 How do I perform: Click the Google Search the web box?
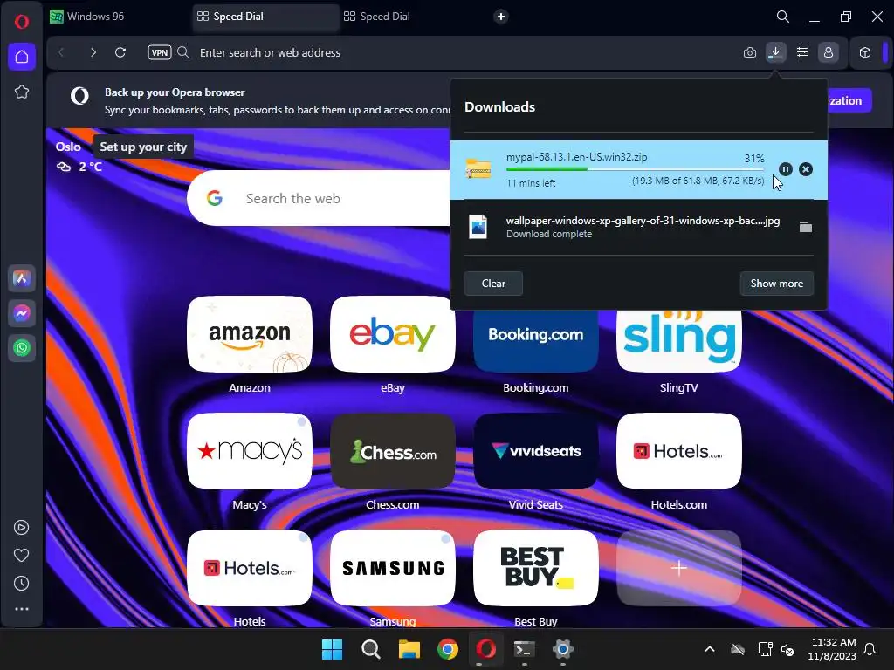coord(320,198)
